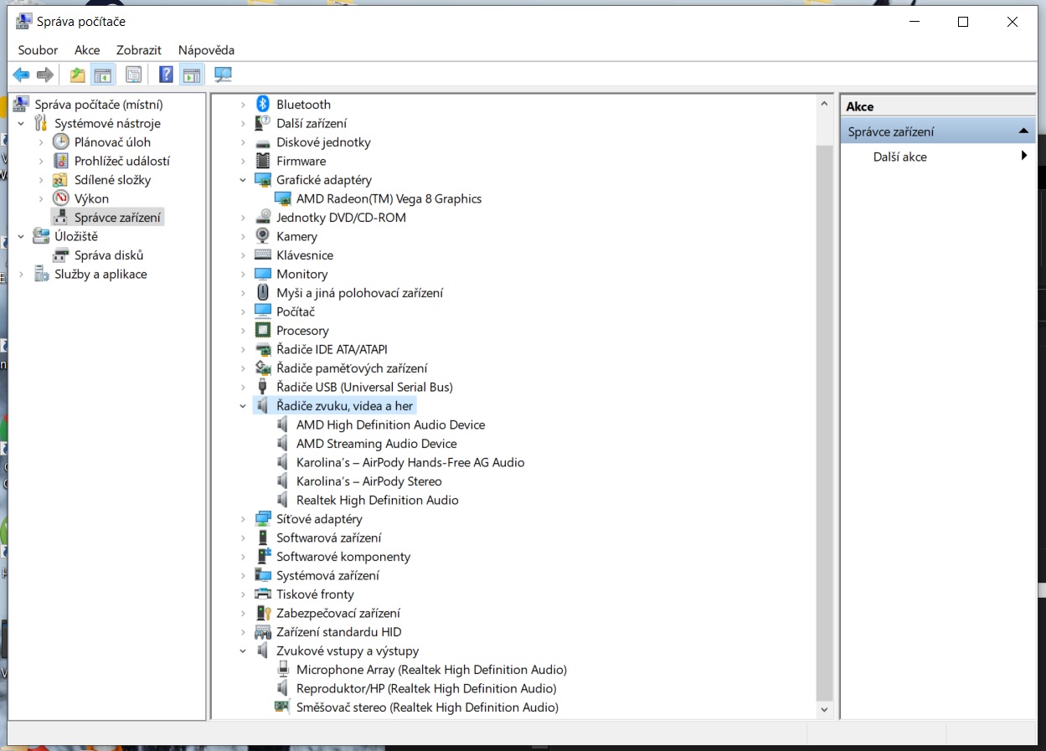
Task: Click the Back arrow toolbar icon
Action: tap(21, 75)
